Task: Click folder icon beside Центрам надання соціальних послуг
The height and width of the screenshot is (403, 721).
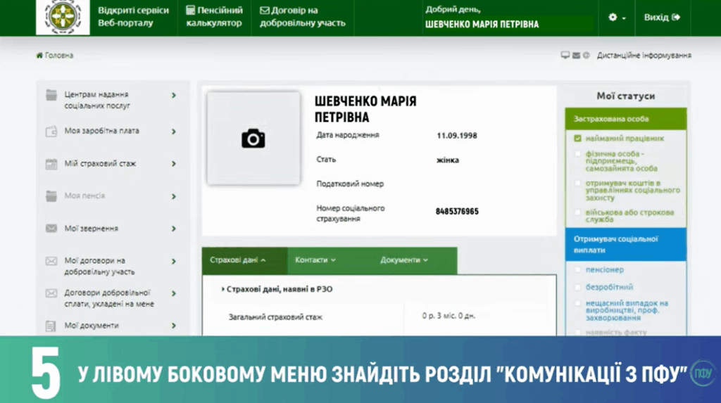Action: click(x=51, y=95)
